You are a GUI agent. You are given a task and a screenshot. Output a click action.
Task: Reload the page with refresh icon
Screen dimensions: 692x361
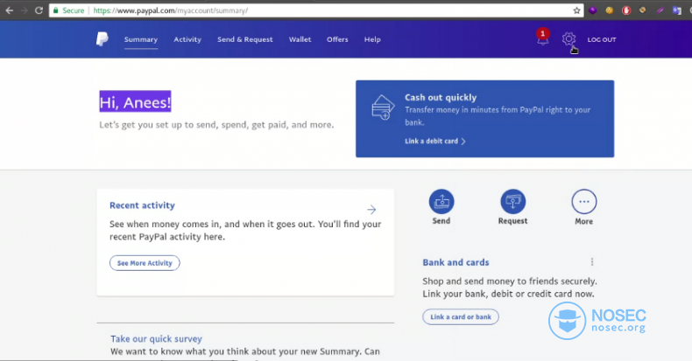click(39, 10)
